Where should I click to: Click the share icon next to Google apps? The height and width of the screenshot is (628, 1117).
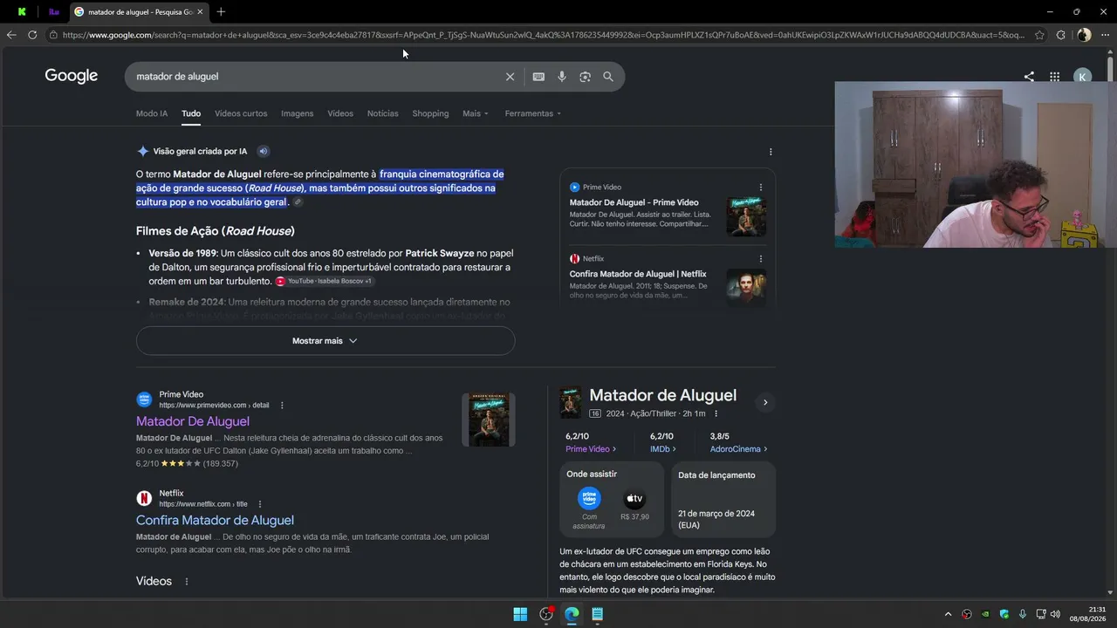[1029, 77]
